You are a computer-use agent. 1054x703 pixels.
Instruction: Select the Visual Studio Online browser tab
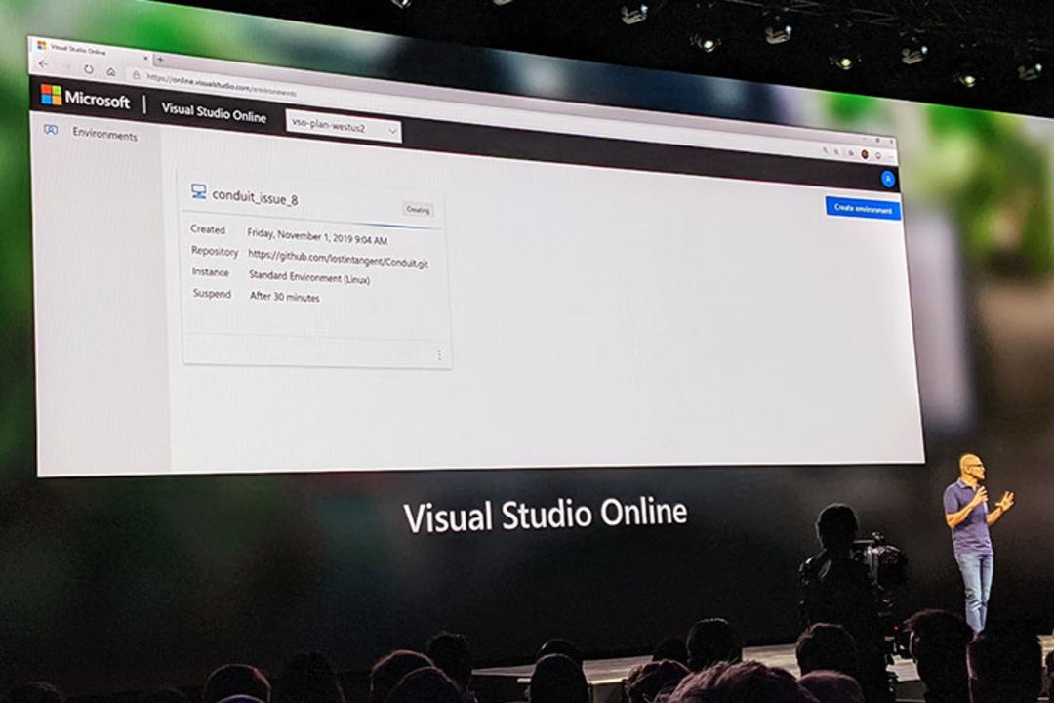click(x=93, y=51)
